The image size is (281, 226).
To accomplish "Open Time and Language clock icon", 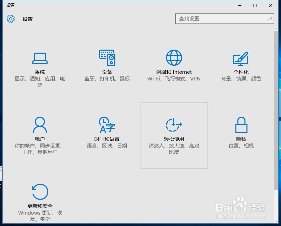I will pos(107,125).
